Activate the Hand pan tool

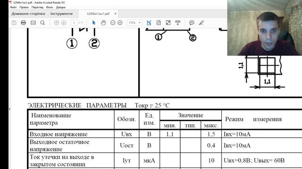(103, 23)
